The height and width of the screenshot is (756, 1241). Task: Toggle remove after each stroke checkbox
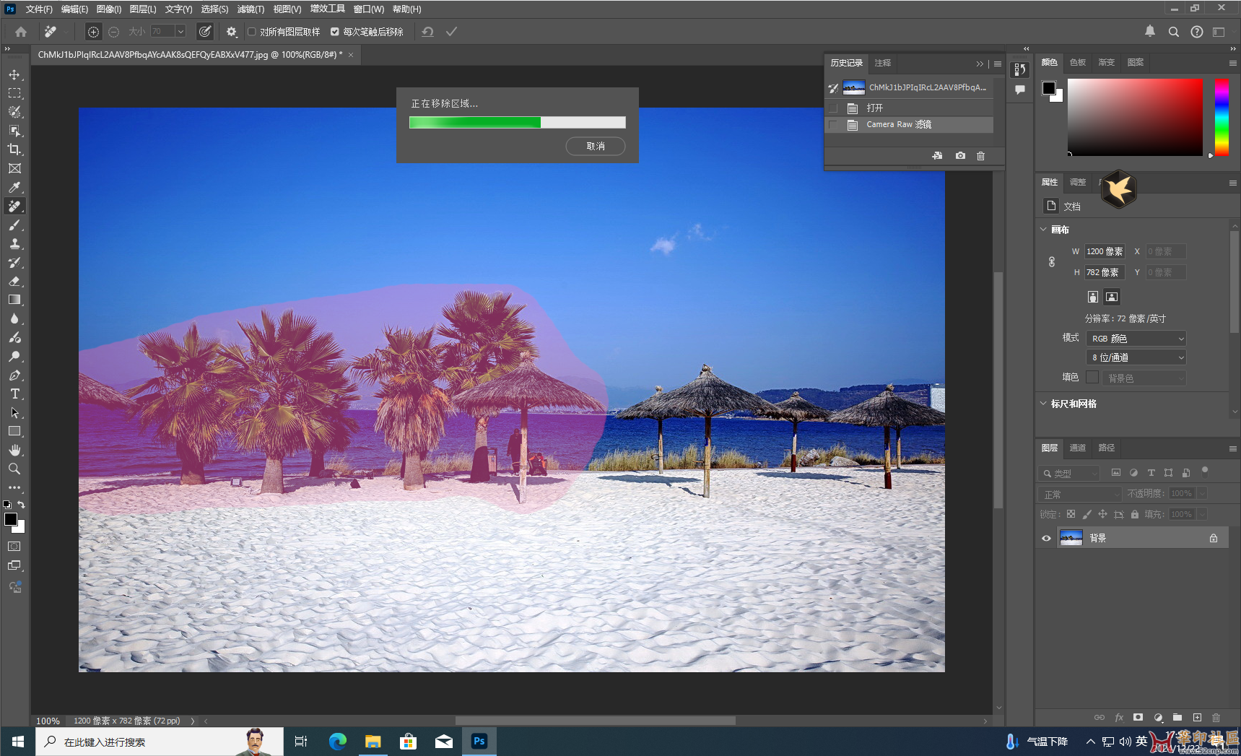click(x=335, y=32)
